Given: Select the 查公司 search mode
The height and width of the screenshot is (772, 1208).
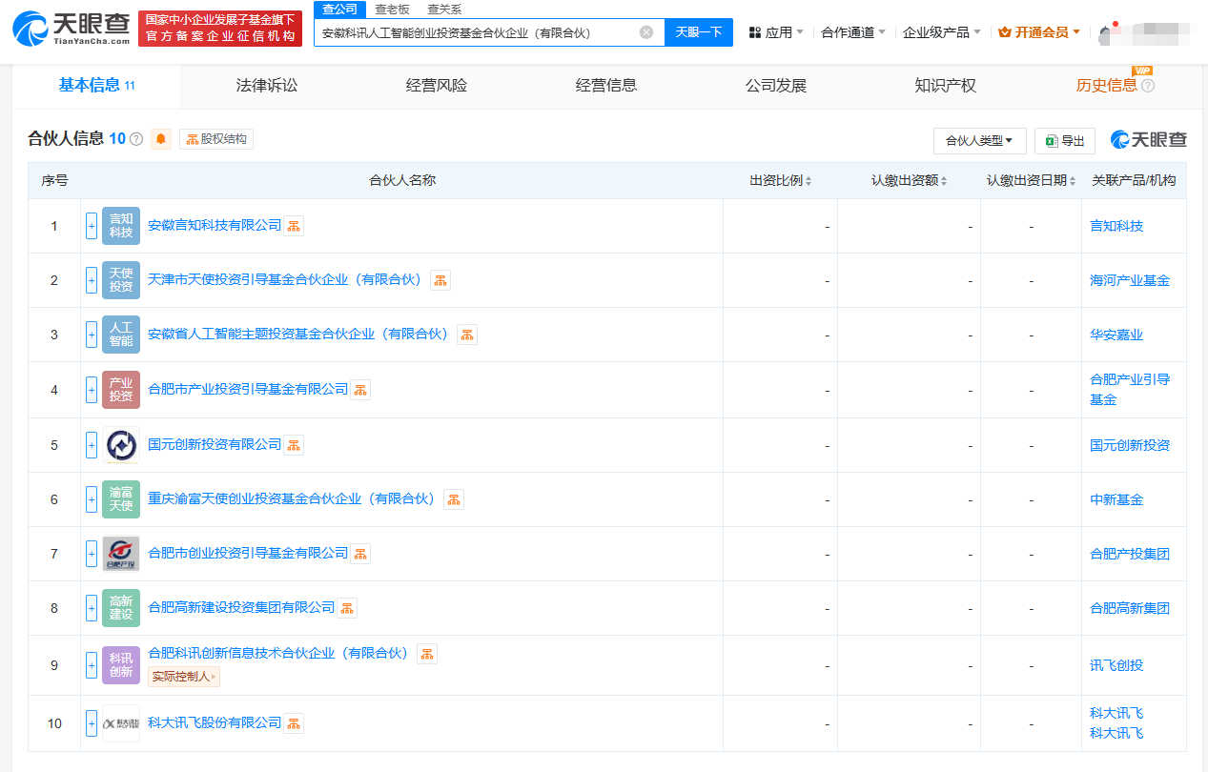Looking at the screenshot, I should pos(339,10).
